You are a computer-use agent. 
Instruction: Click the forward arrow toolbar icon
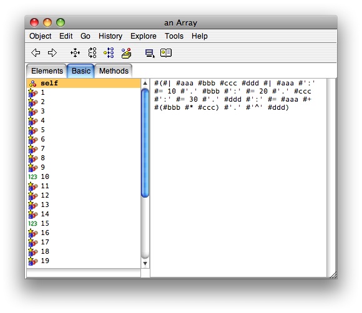coord(52,52)
